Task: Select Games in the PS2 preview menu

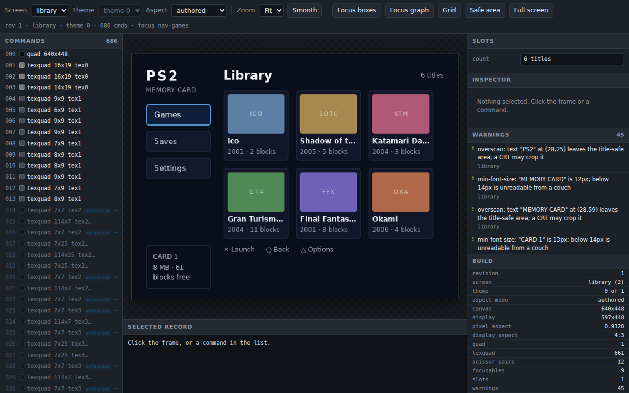Action: [x=178, y=115]
